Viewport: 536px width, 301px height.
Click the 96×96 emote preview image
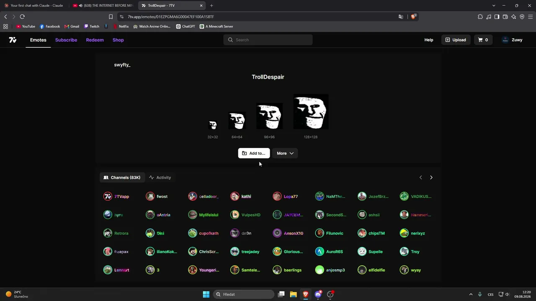point(269,116)
